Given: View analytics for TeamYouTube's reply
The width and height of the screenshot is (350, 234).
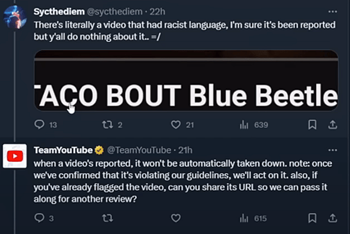Looking at the screenshot, I should tap(244, 218).
